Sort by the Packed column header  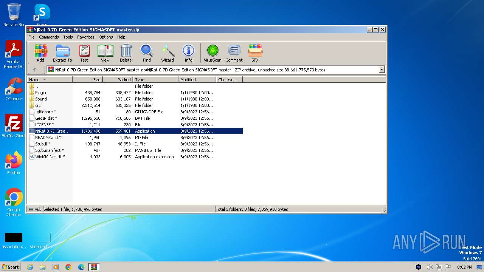click(x=118, y=80)
